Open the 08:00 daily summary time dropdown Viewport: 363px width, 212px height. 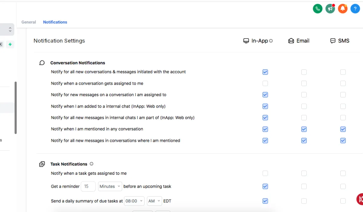[x=134, y=201]
